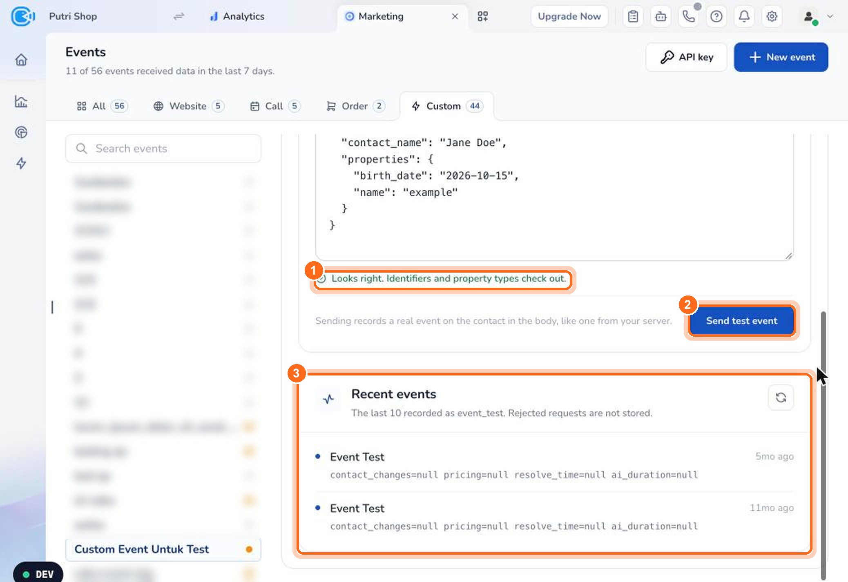Click the textarea resize handle corner
Image resolution: width=848 pixels, height=582 pixels.
[788, 256]
